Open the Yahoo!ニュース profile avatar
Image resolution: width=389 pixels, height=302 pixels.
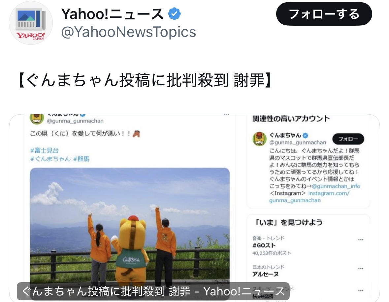(31, 23)
